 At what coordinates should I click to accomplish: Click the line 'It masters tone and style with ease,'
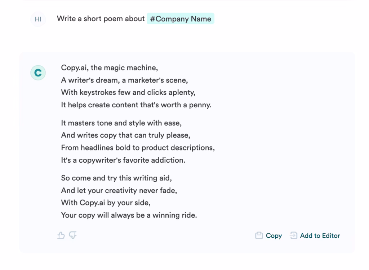click(121, 123)
